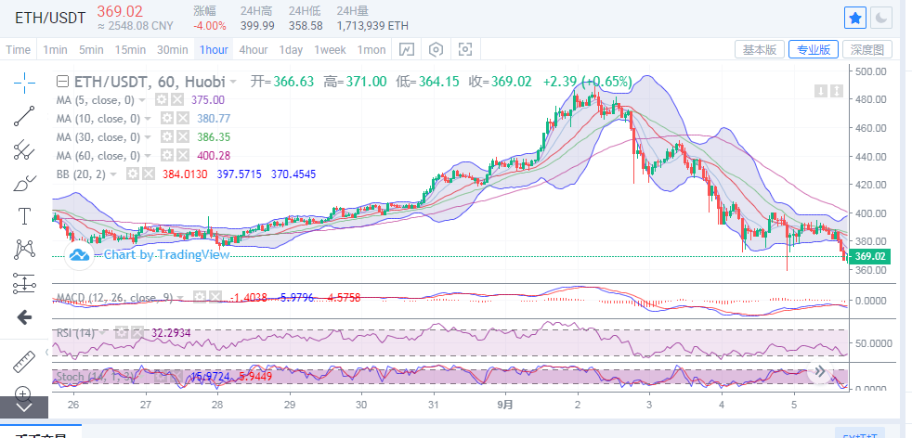Select the pitchfork drawing tool
Image resolution: width=912 pixels, height=438 pixels.
point(25,149)
